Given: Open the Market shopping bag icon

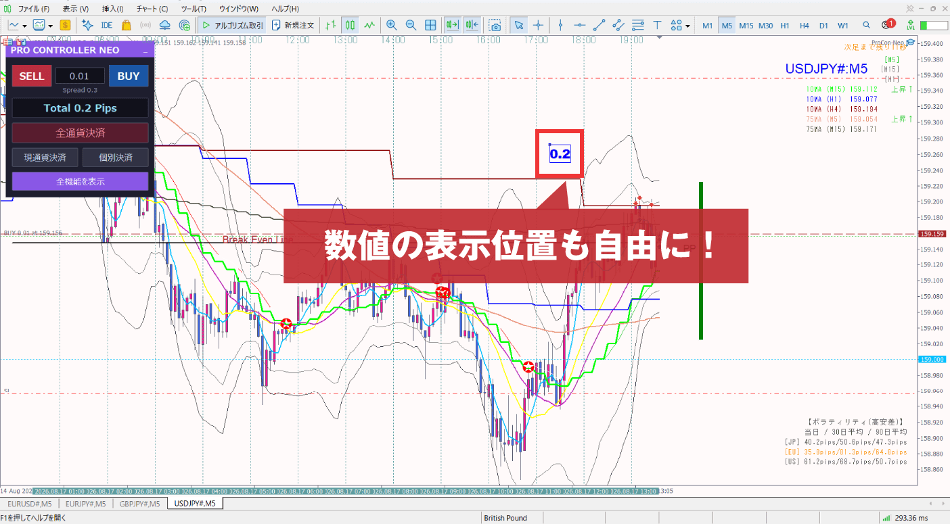Looking at the screenshot, I should tap(126, 25).
